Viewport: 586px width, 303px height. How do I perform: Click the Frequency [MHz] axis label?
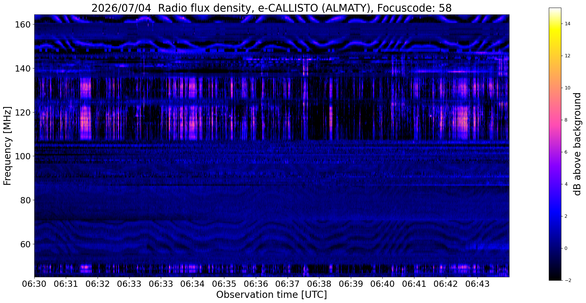7,146
